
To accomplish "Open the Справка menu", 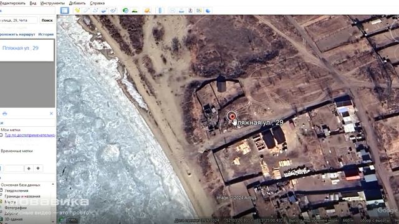I will (x=97, y=3).
